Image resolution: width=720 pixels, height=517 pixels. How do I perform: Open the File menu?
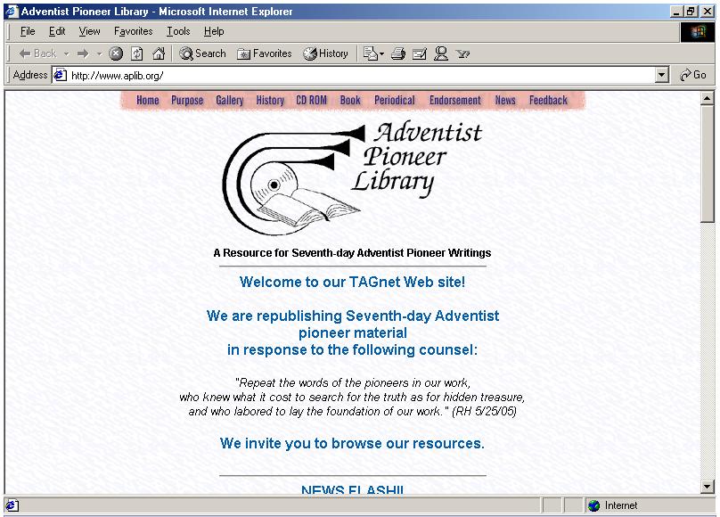(28, 31)
